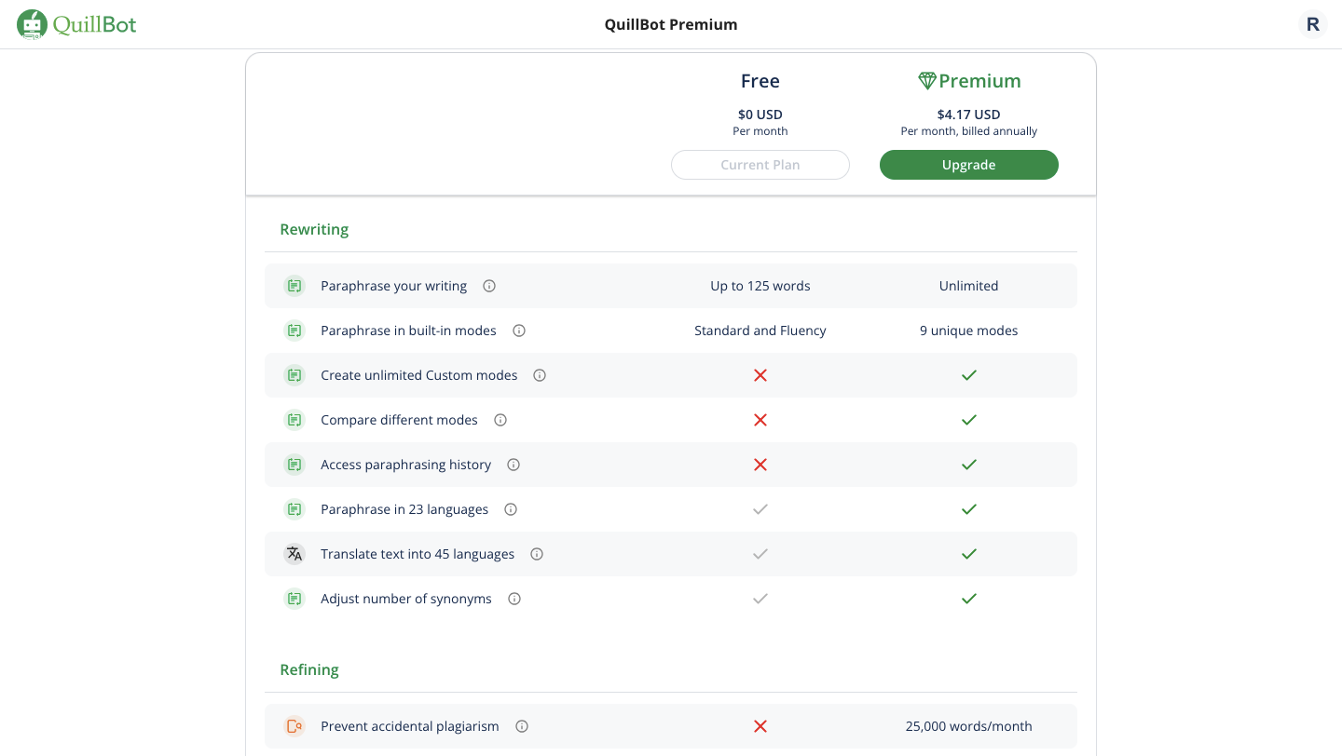
Task: Open the user profile avatar "R"
Action: click(x=1312, y=24)
